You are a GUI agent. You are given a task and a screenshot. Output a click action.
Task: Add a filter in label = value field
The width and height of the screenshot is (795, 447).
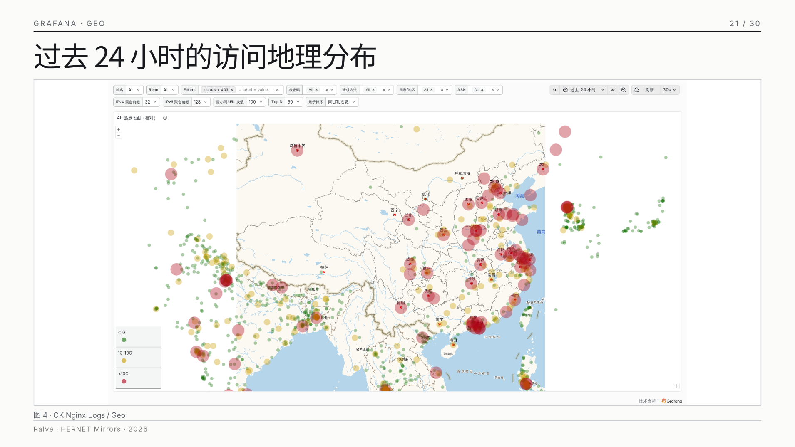[253, 90]
